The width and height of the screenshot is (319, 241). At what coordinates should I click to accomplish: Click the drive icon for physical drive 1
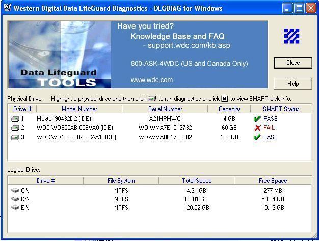click(x=15, y=119)
